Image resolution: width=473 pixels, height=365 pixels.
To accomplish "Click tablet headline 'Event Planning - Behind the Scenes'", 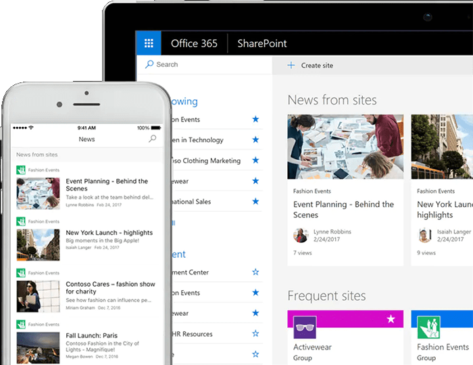I will pos(343,210).
